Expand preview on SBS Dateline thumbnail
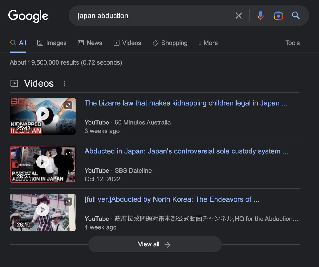The height and width of the screenshot is (267, 319). point(68,153)
